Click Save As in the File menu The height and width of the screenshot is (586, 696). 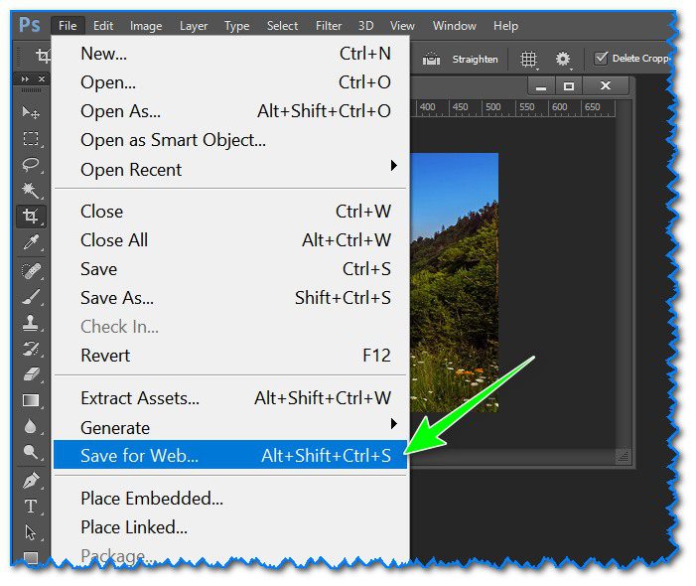click(x=117, y=298)
